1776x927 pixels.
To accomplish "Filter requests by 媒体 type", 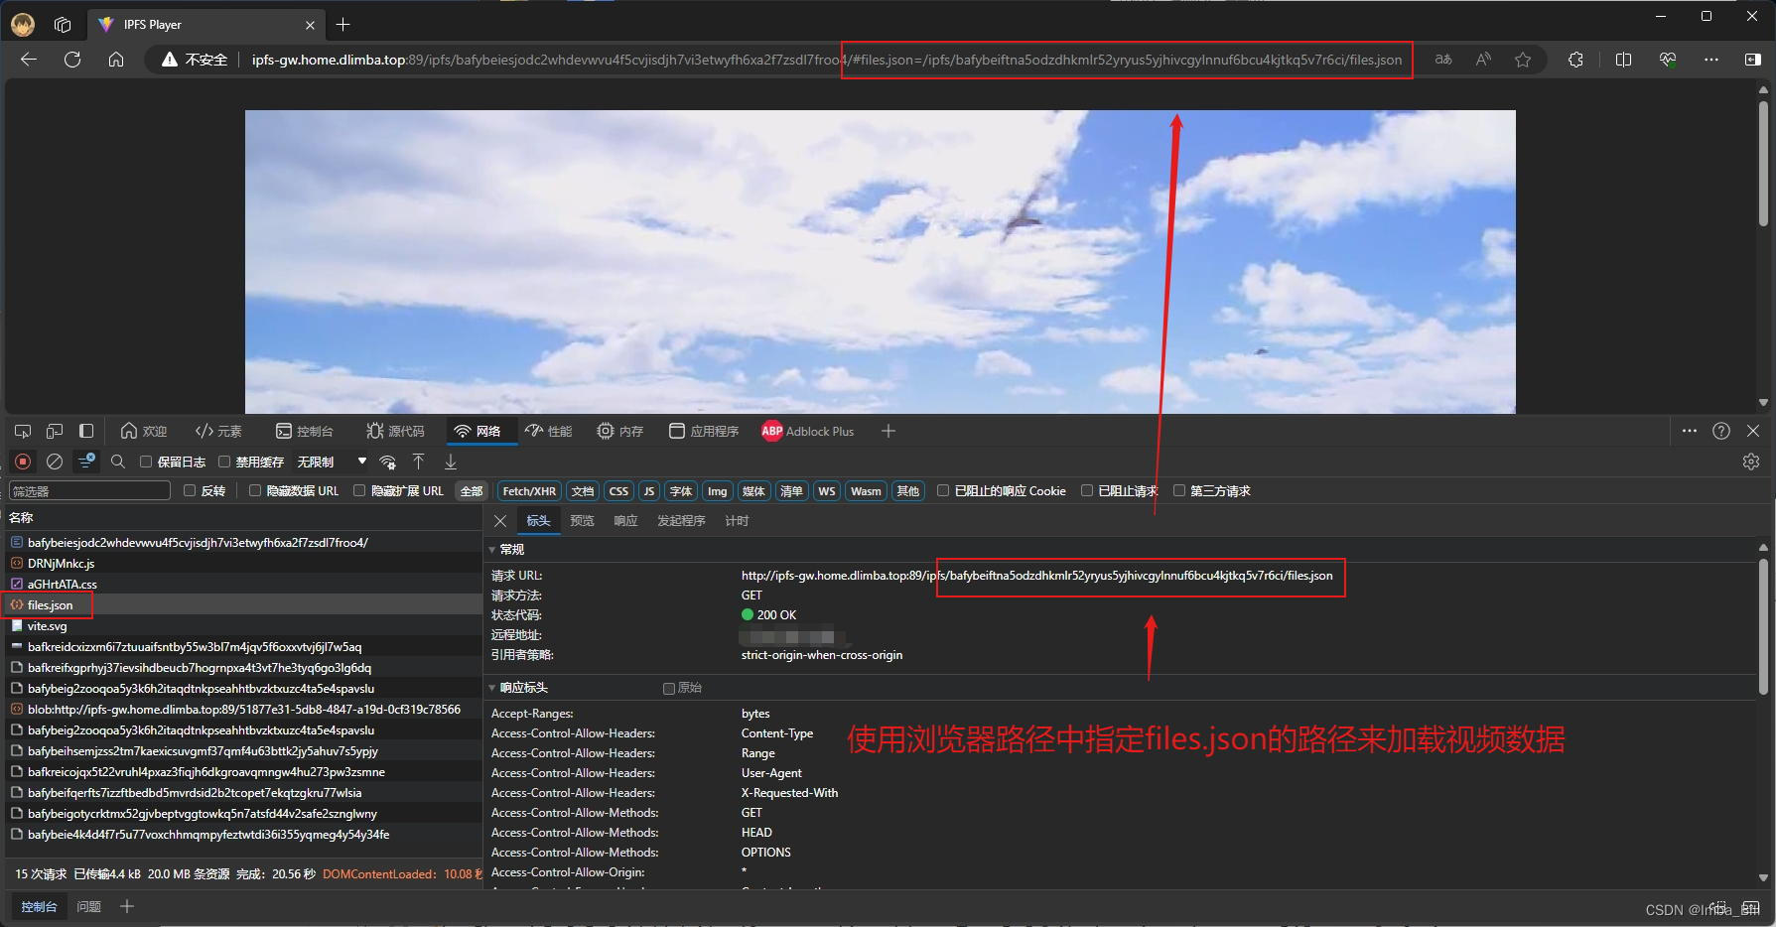I will coord(753,490).
